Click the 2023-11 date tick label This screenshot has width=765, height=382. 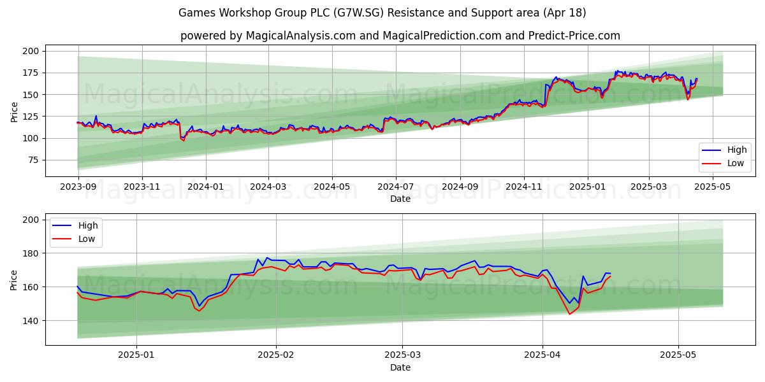tap(142, 187)
